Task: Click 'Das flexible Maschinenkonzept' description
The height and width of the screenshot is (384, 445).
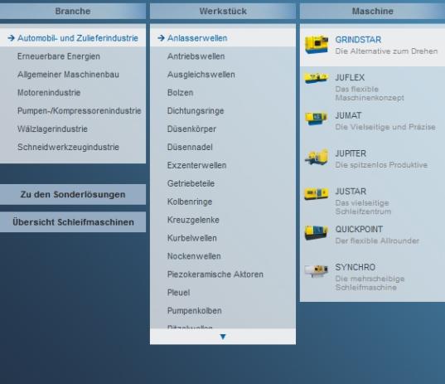Action: point(370,94)
